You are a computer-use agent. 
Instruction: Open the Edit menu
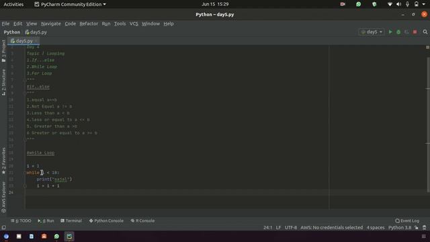(x=18, y=24)
